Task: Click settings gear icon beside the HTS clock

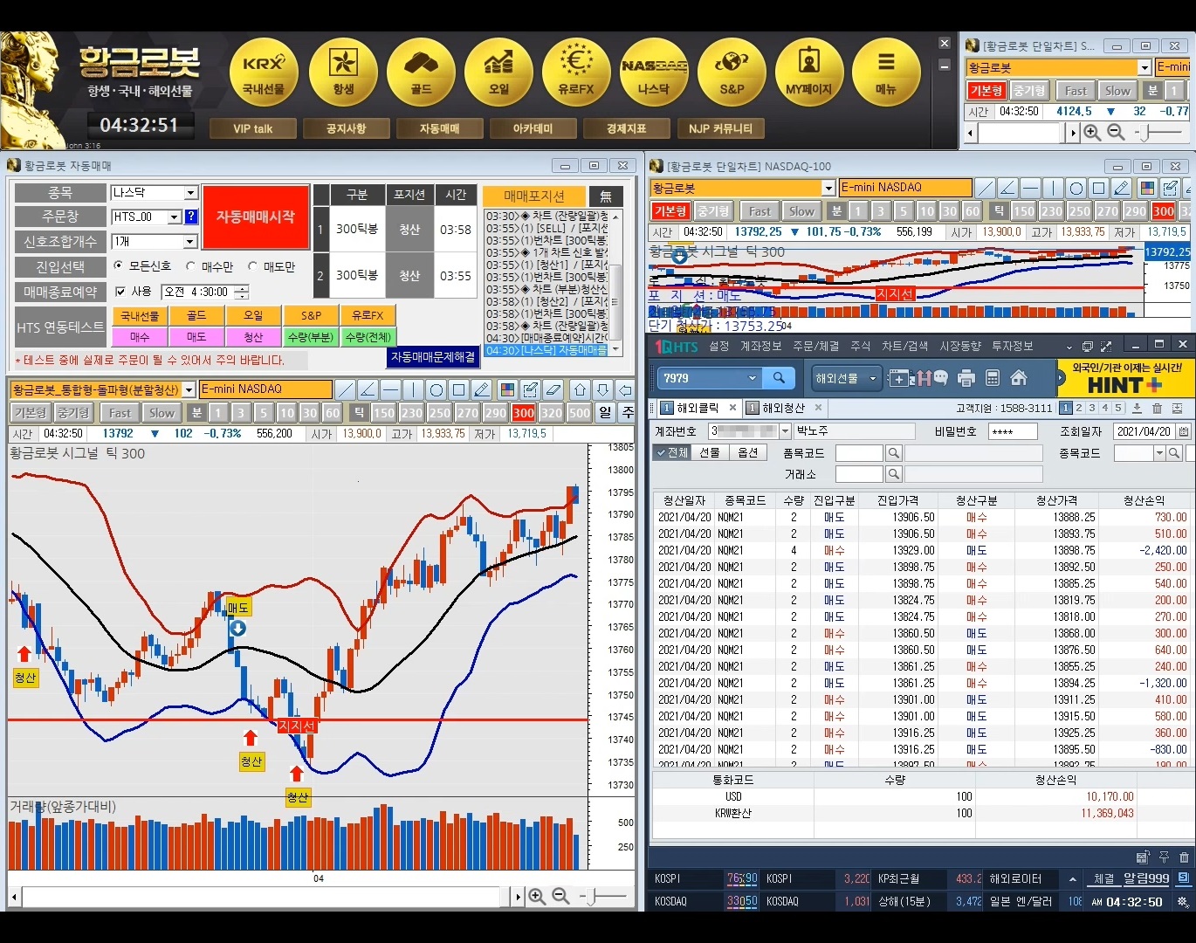Action: click(1183, 901)
